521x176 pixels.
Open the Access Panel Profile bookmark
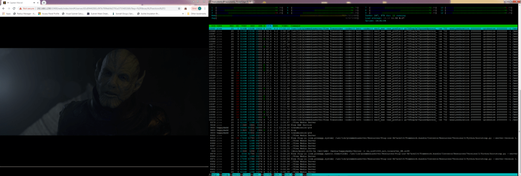(x=48, y=14)
